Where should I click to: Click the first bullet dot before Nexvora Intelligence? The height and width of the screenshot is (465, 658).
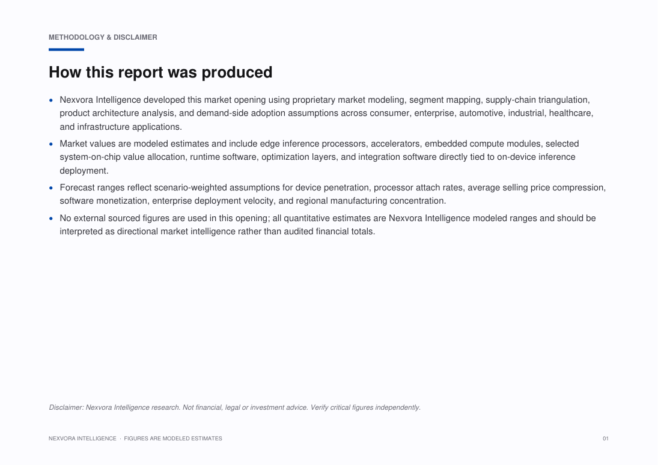click(51, 100)
